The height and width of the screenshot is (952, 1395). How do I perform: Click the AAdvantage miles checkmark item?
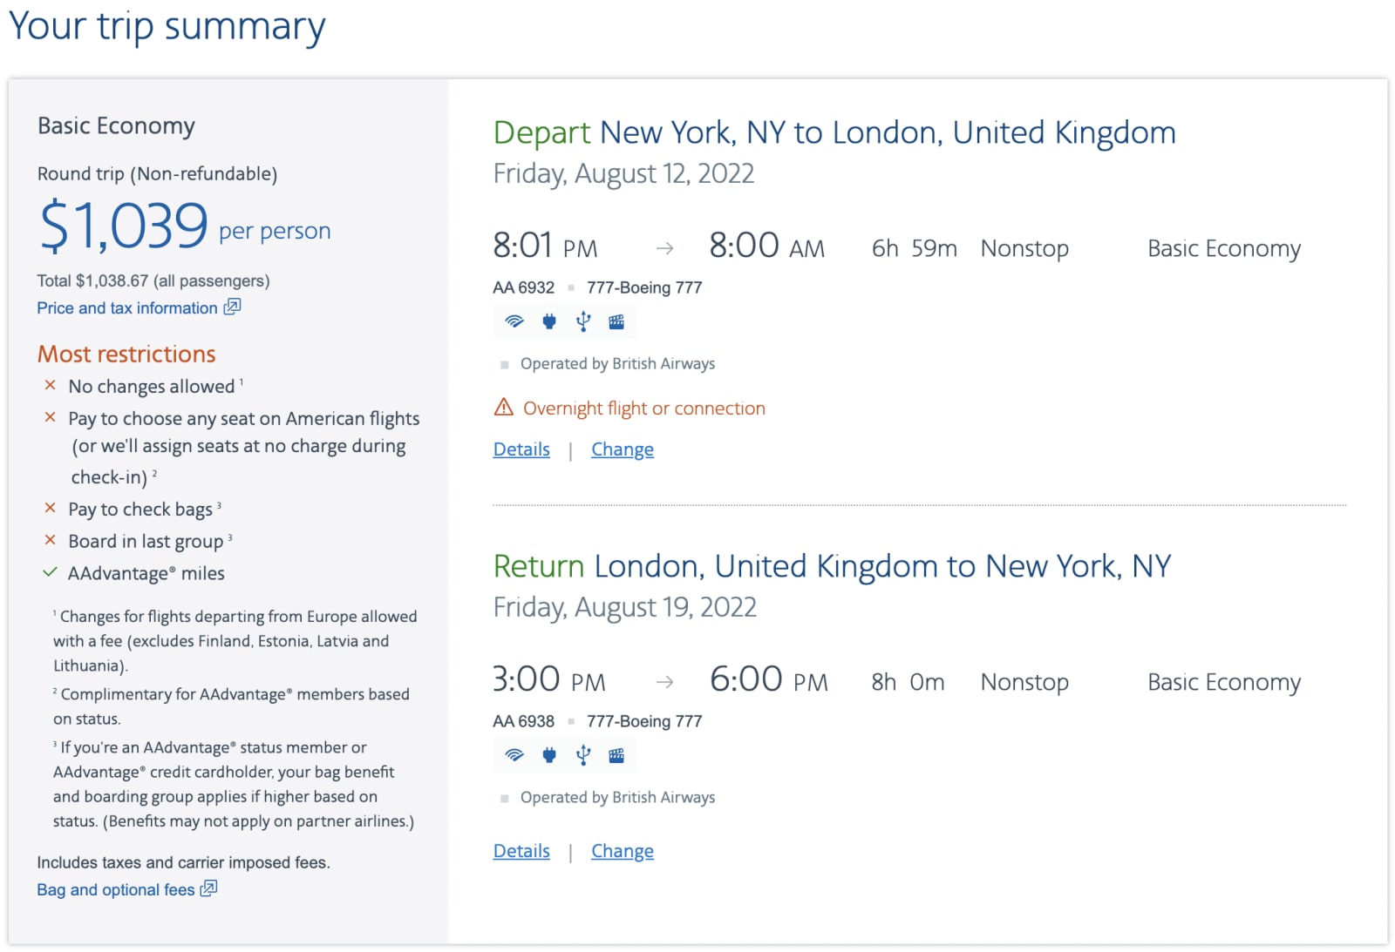(x=135, y=573)
